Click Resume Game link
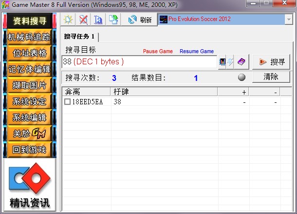Viewport: 297px width, 214px height. click(197, 51)
